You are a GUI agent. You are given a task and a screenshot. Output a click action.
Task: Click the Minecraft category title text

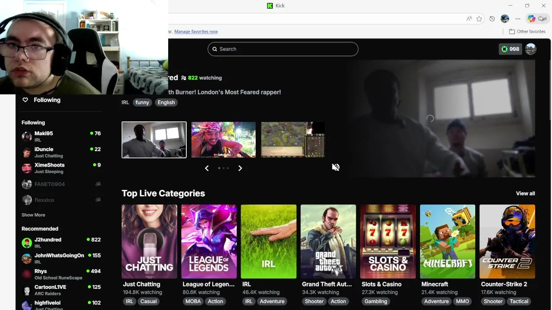[435, 284]
